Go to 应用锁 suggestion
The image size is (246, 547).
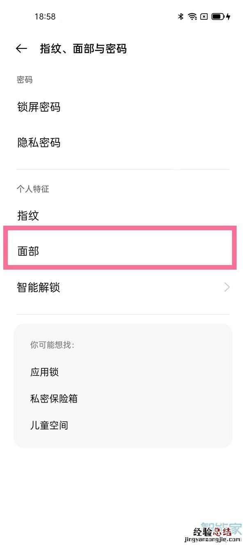44,372
